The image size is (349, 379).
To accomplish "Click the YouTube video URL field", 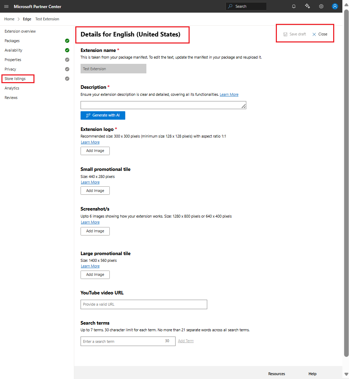I will 144,304.
